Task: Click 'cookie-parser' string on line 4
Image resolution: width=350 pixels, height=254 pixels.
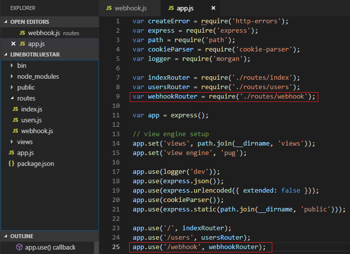Action: pyautogui.click(x=264, y=50)
